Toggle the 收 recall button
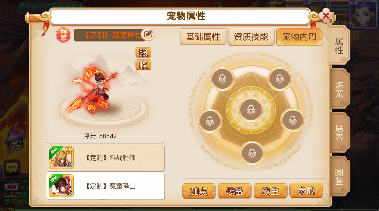Screen dimensions: 379x211 pos(143,65)
